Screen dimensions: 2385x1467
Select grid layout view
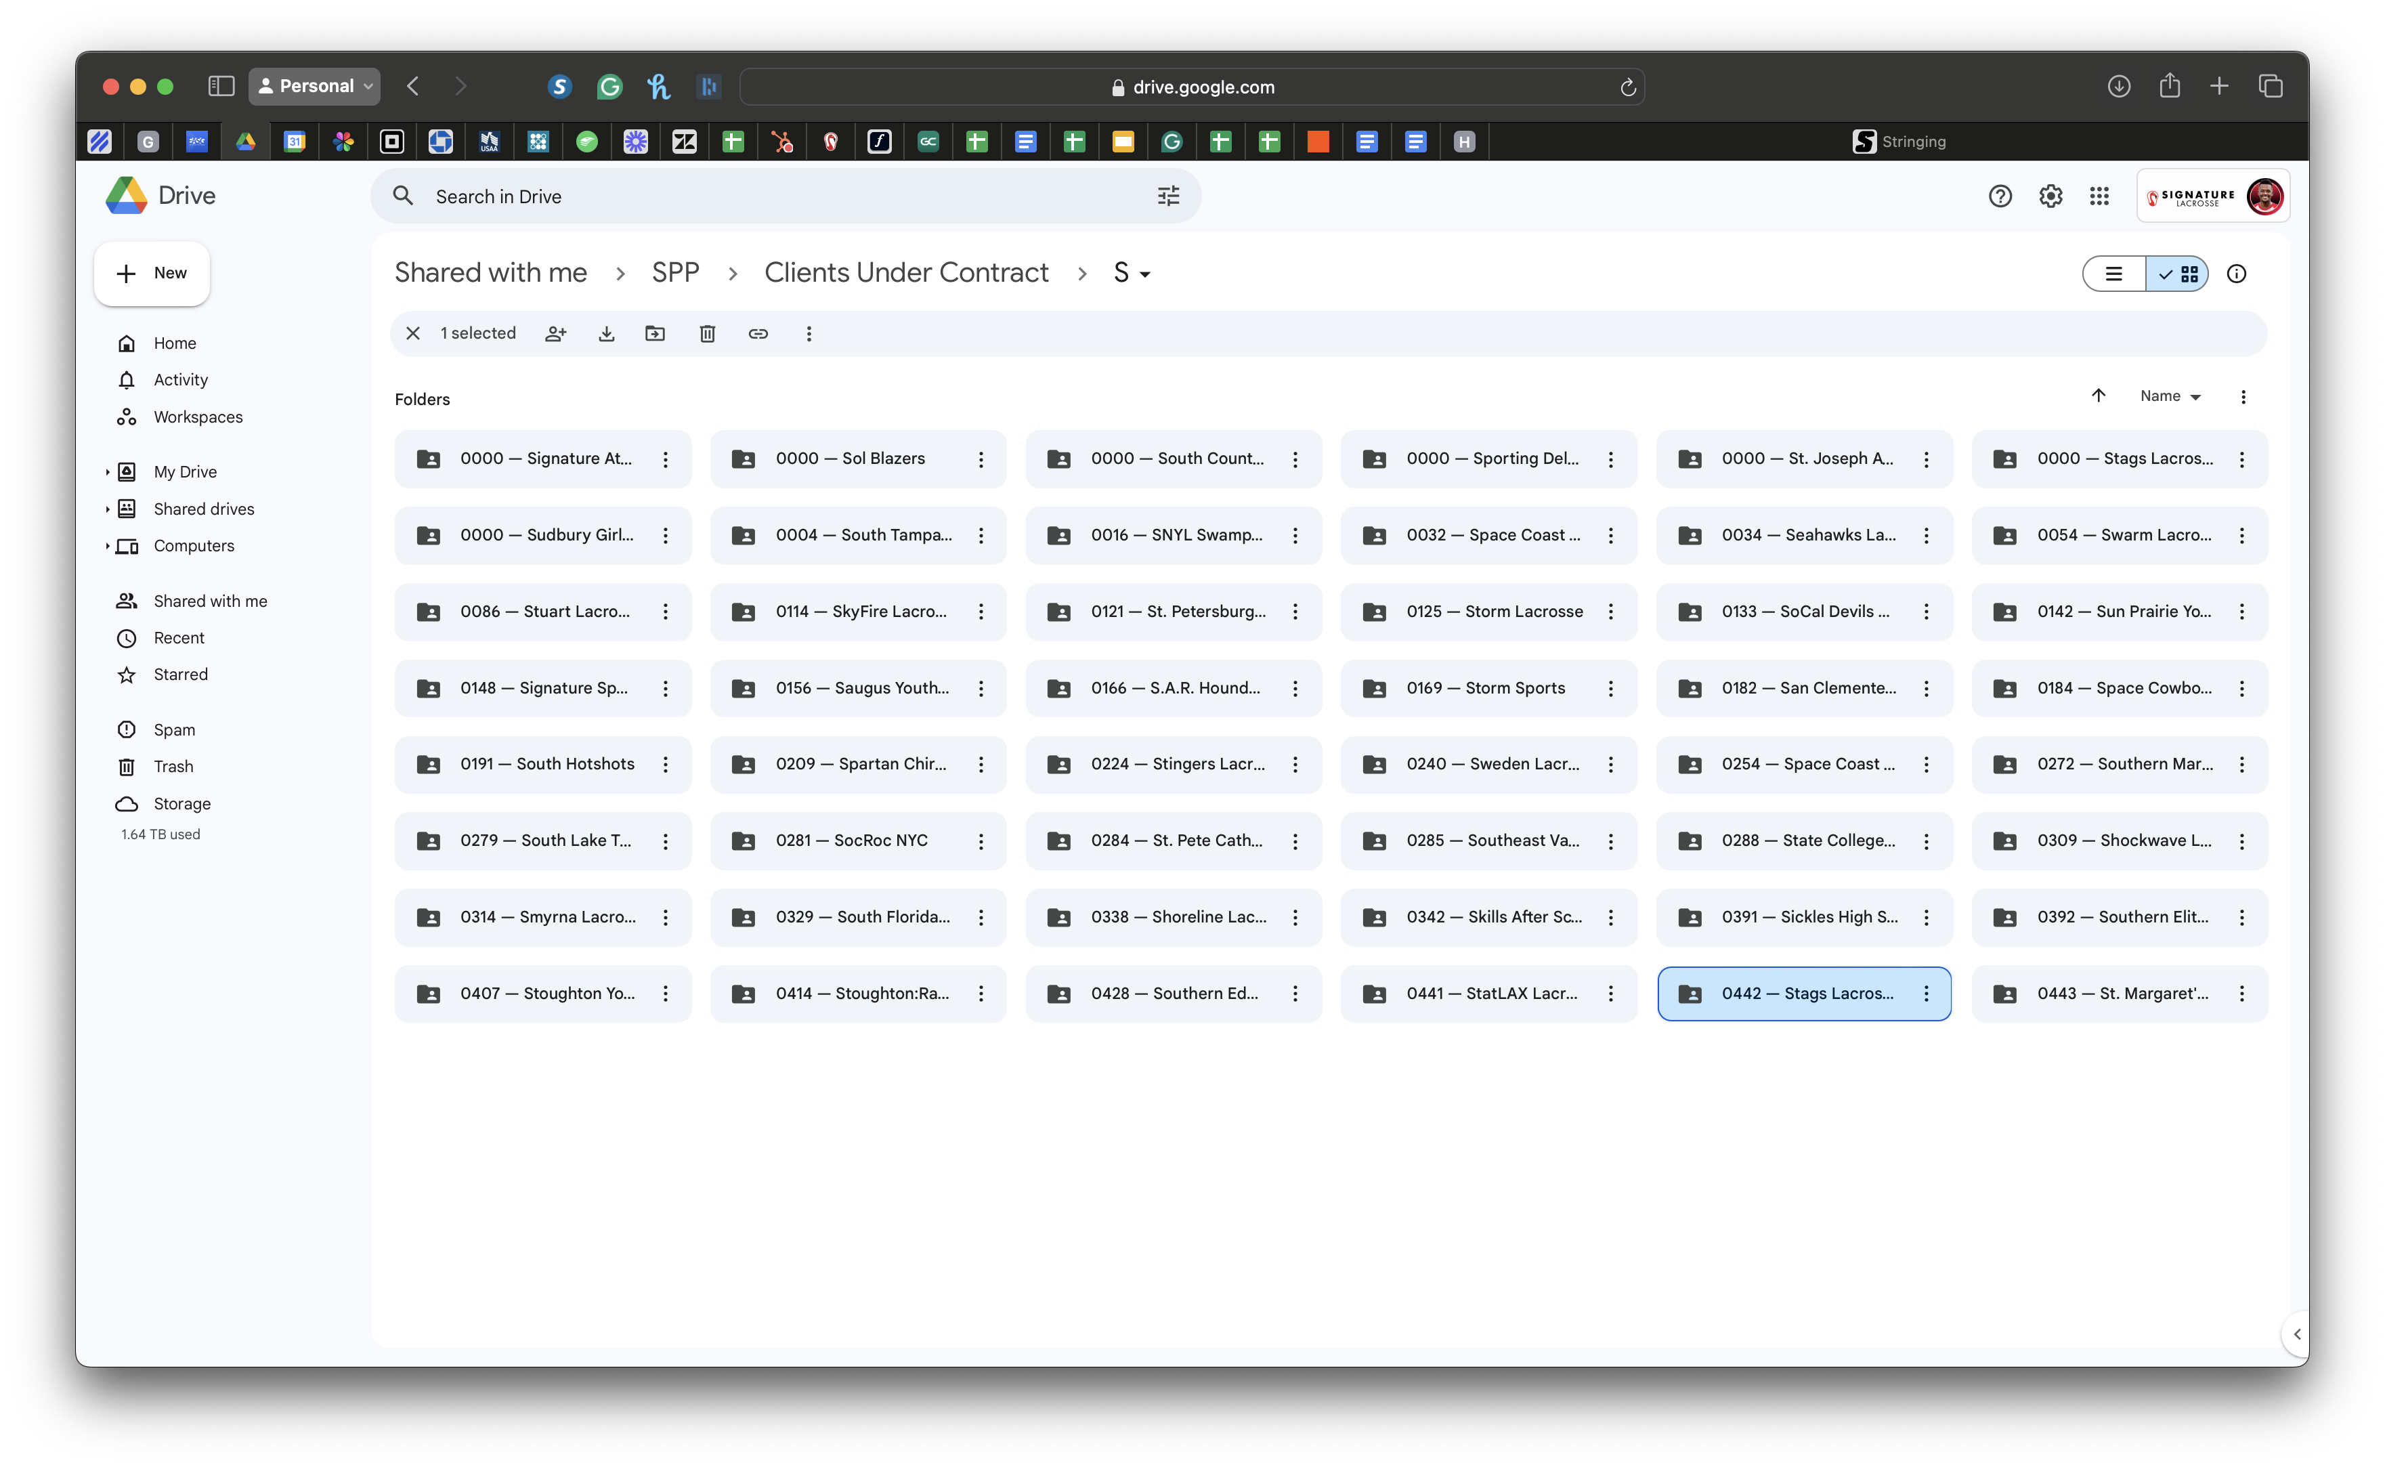click(x=2178, y=274)
